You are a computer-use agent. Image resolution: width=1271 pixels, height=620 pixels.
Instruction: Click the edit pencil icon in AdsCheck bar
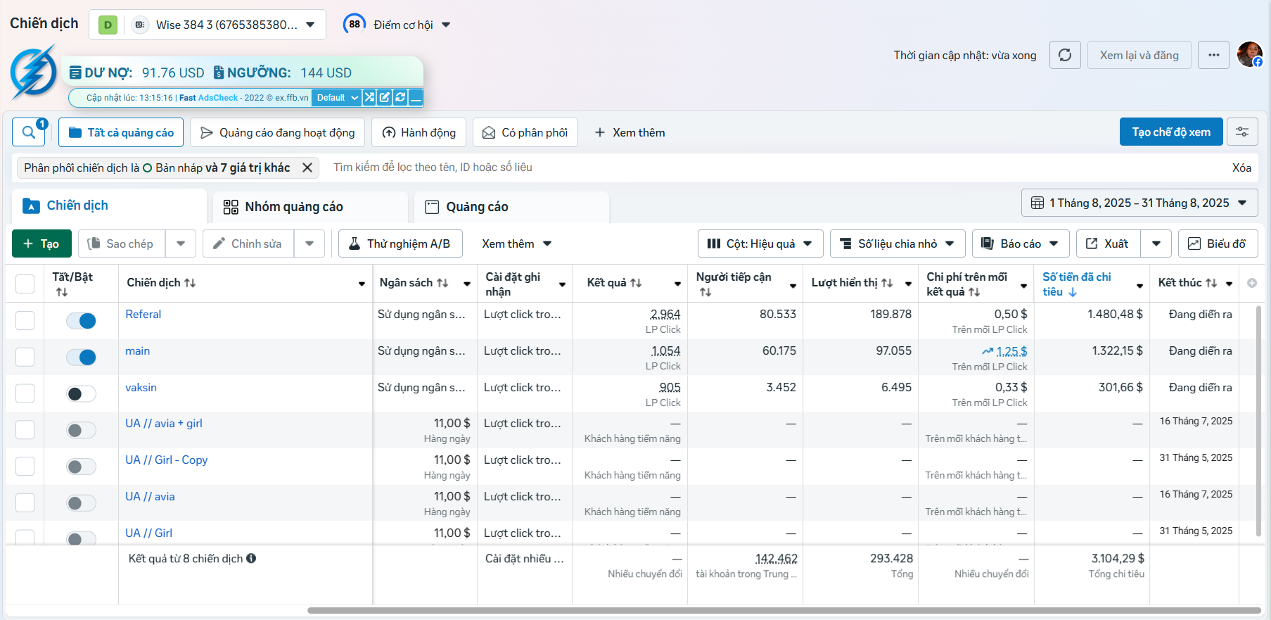tap(385, 97)
